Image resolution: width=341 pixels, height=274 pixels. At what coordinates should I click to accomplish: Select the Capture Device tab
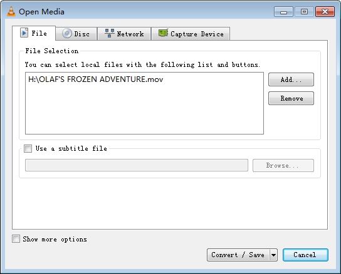(x=191, y=34)
